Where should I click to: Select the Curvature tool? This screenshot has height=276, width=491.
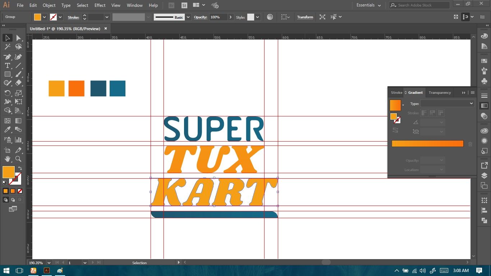coord(18,57)
